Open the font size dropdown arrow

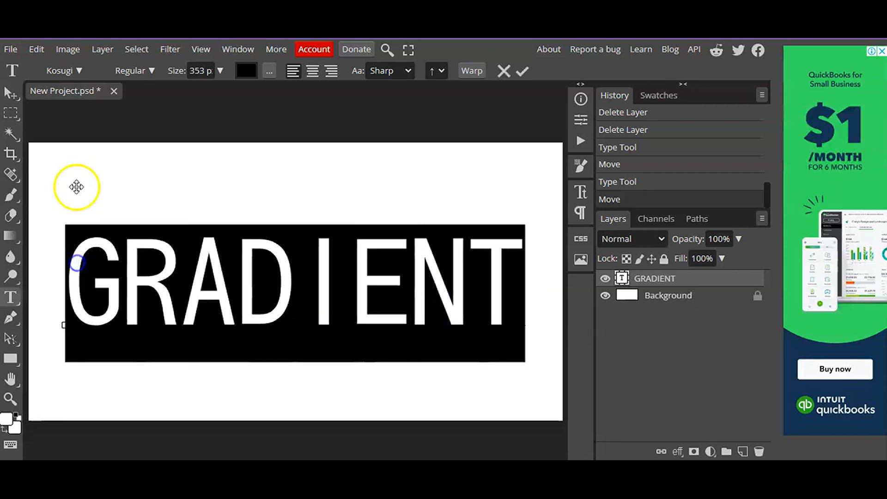[x=220, y=71]
